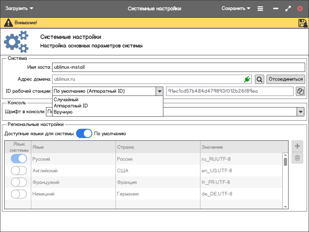Turn on the French language switch
The height and width of the screenshot is (232, 309).
coord(19,182)
